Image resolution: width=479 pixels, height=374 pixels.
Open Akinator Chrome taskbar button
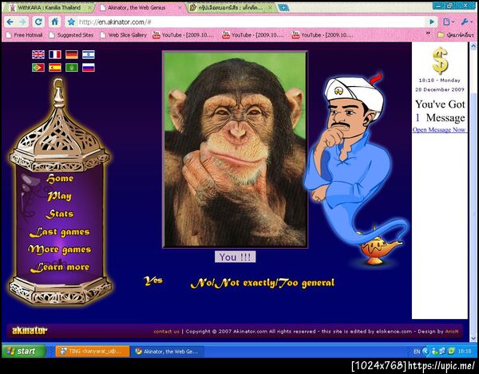168,352
